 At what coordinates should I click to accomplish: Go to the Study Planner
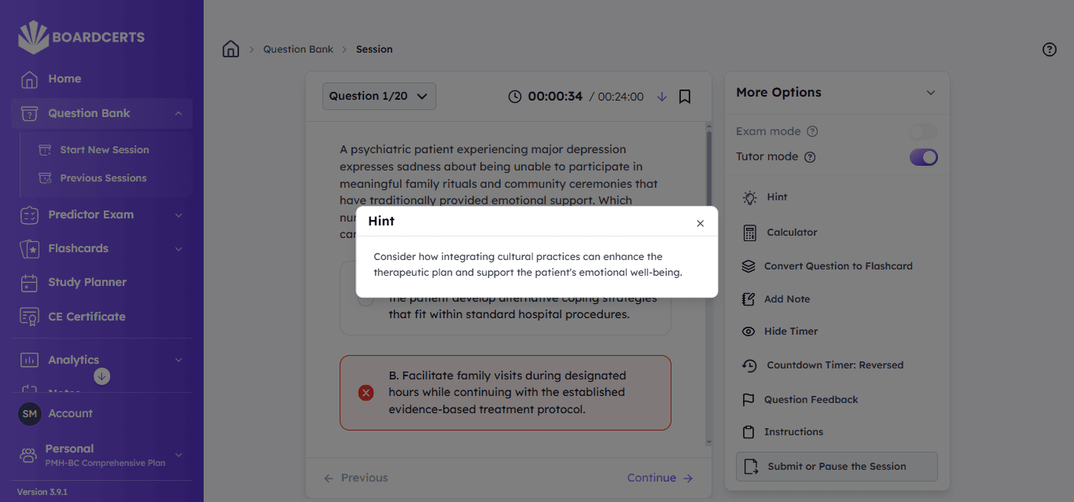click(89, 282)
